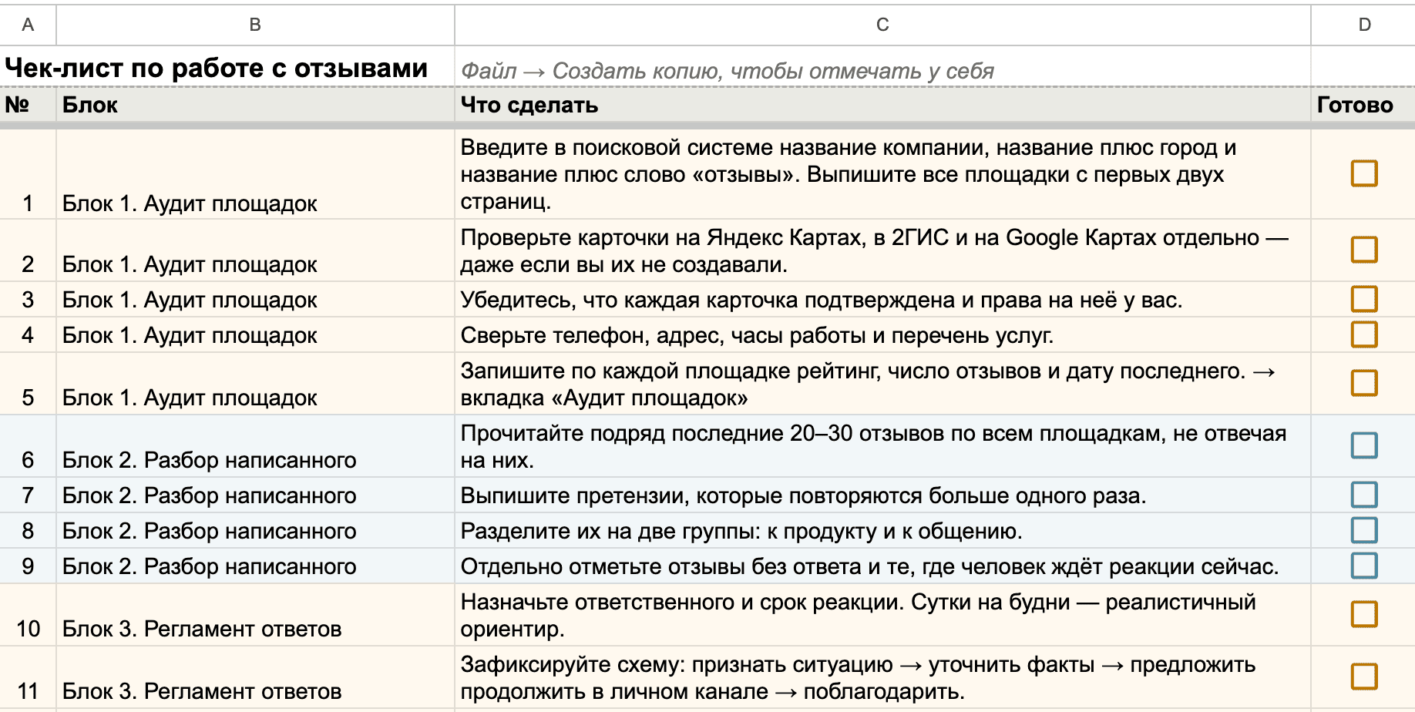Click the hint cell Файл → Создать копию

click(x=882, y=67)
